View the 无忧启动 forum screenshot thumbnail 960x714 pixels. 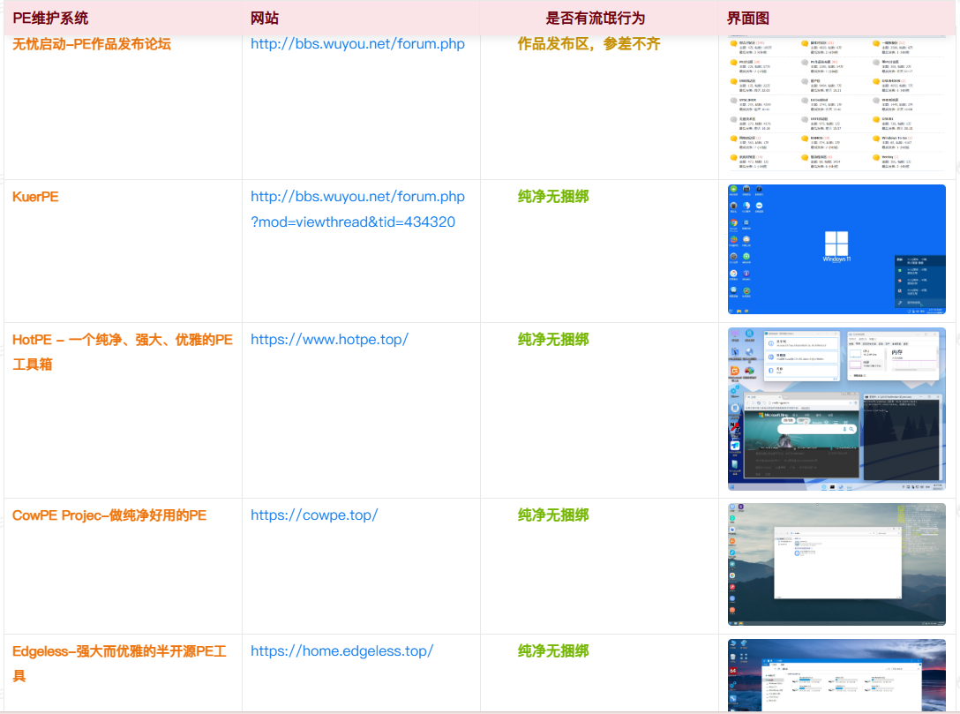coord(836,104)
